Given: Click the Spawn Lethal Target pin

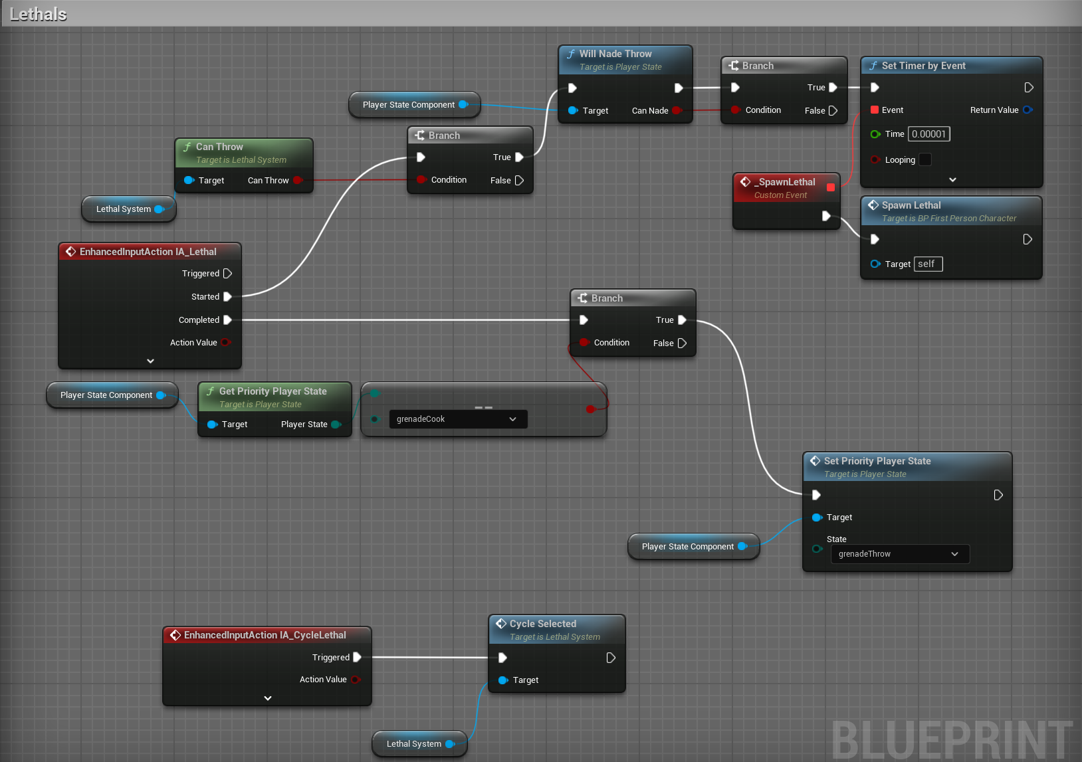Looking at the screenshot, I should tap(875, 264).
